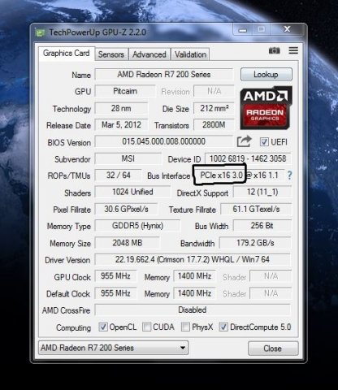Click the AMD Radeon Graphics logo

tap(266, 108)
